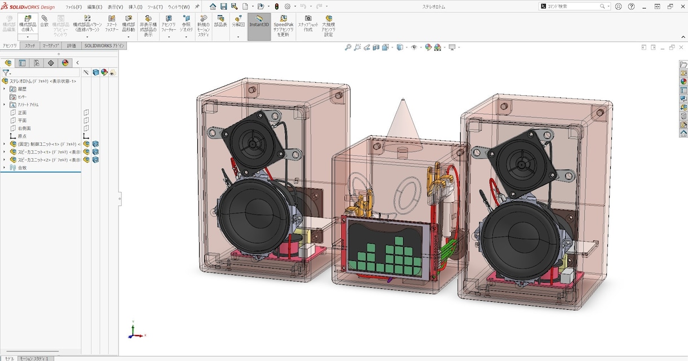The height and width of the screenshot is (361, 688).
Task: Click スマートファスナー (Smart Fasteners) tool
Action: point(112,24)
